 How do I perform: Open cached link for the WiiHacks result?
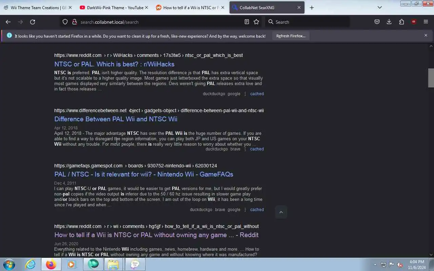pyautogui.click(x=257, y=94)
